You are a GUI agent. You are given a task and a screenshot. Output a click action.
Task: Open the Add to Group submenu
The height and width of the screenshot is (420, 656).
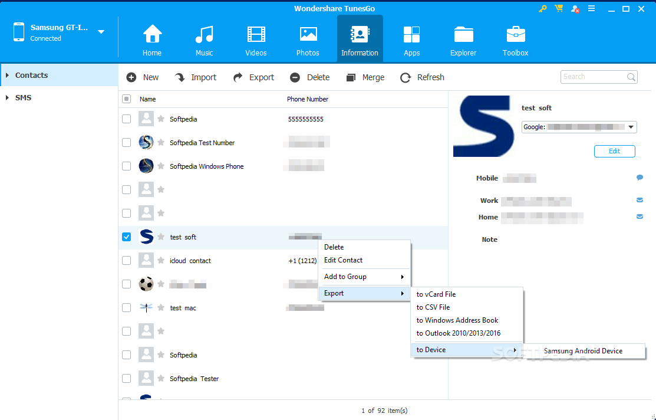pyautogui.click(x=364, y=277)
